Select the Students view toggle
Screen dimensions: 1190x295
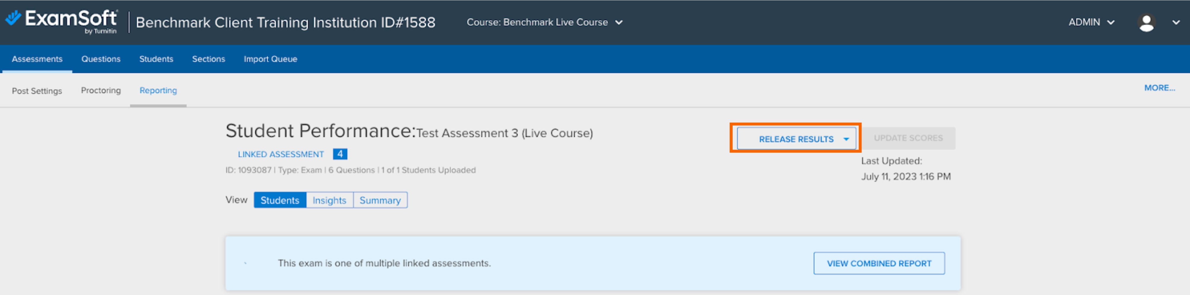280,200
